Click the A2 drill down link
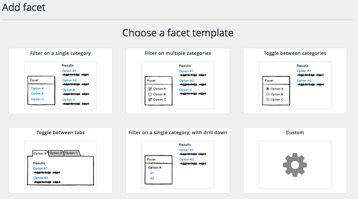Viewport: 358px width, 199px height. 152,179
